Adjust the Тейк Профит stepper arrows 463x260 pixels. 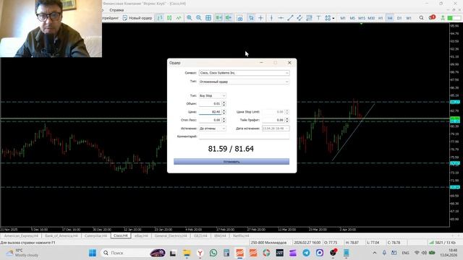[x=287, y=121]
